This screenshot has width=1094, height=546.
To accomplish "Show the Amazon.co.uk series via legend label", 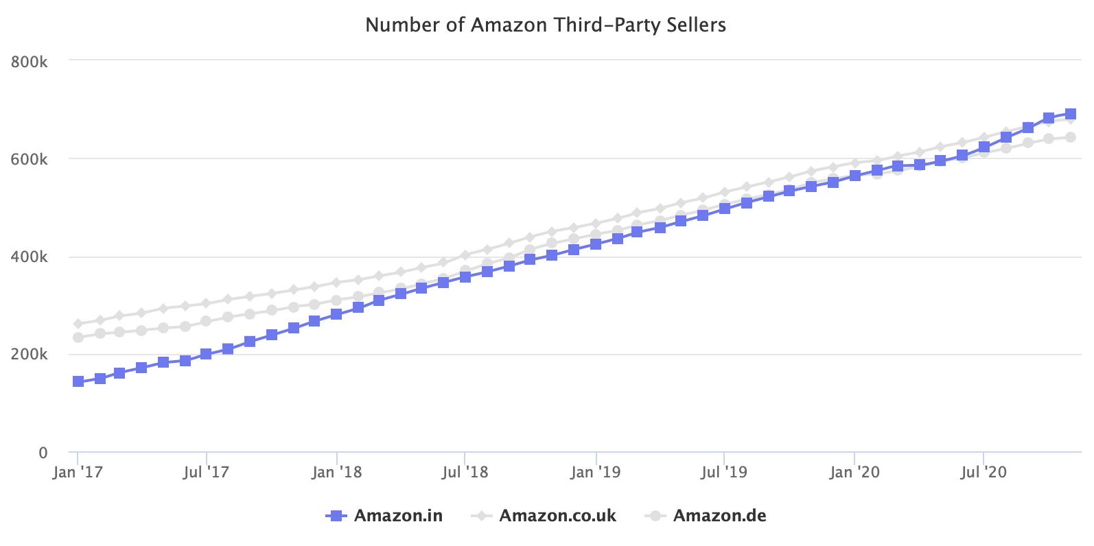I will [557, 516].
